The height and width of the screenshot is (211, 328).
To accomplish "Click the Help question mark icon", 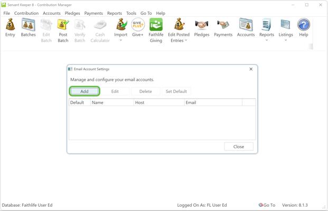I will coord(304,25).
